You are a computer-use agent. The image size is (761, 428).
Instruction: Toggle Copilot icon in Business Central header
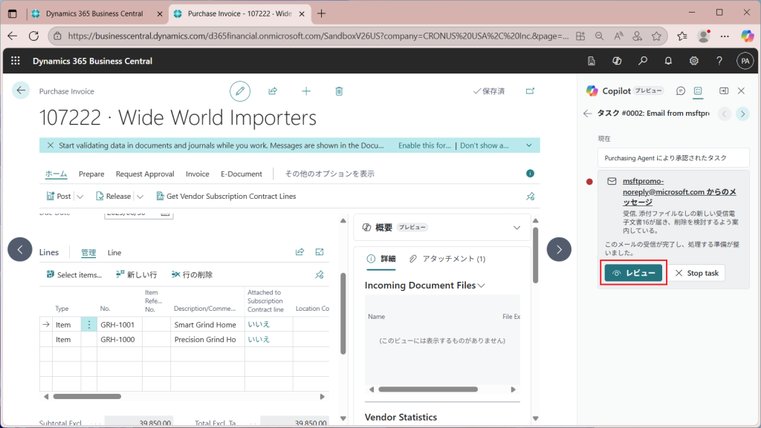[617, 61]
